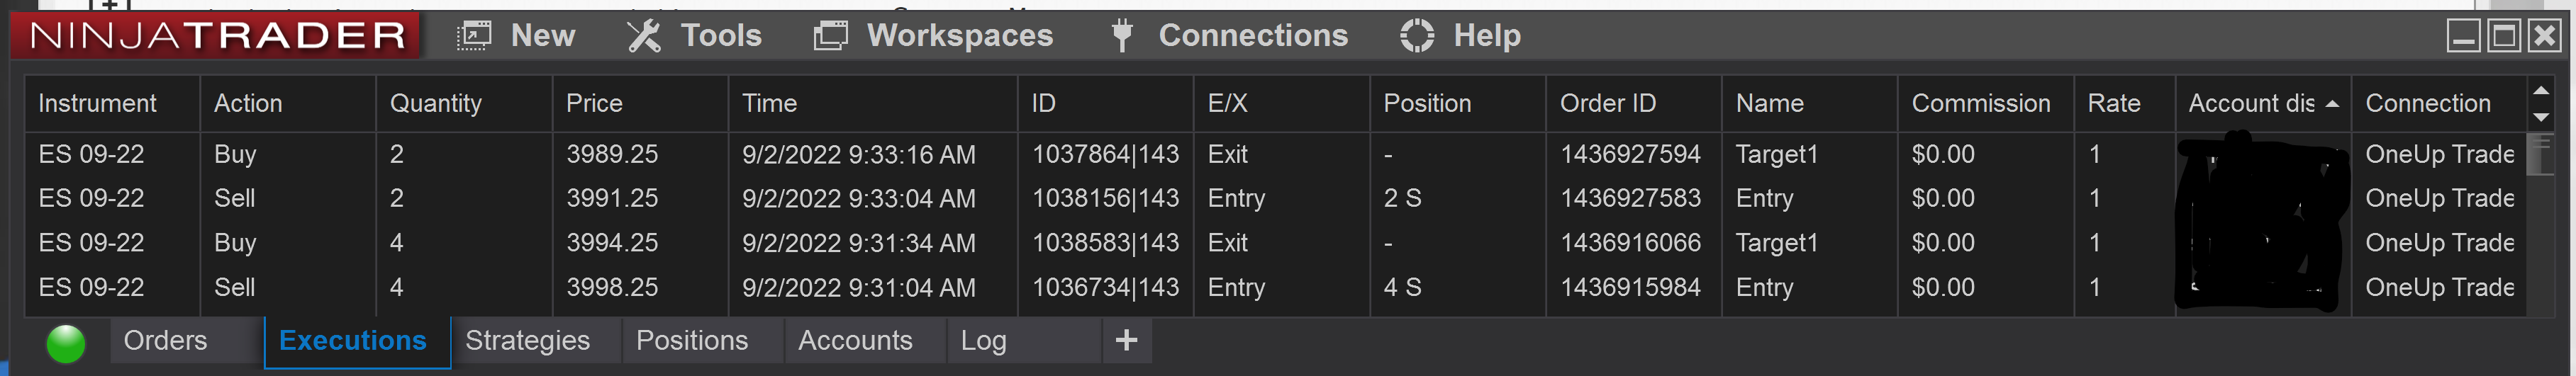
Task: Open the Strategies tab
Action: [527, 341]
